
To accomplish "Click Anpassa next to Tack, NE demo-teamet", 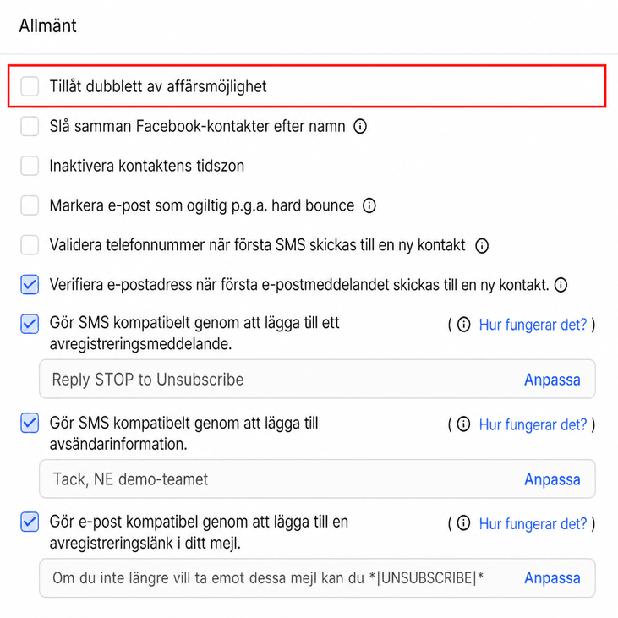I will click(552, 479).
